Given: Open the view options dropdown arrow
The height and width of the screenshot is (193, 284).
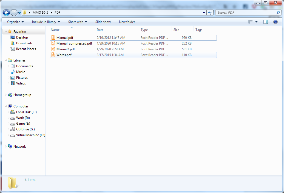Looking at the screenshot, I should 257,22.
